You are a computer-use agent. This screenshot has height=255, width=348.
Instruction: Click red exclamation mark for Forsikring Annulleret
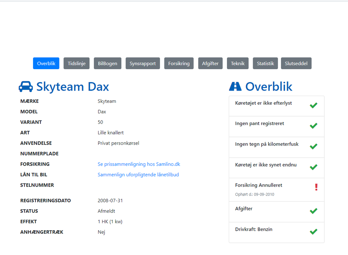tap(316, 187)
